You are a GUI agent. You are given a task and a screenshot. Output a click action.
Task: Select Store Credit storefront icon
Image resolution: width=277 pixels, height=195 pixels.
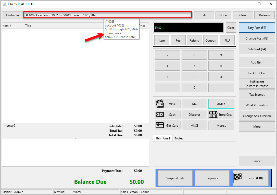click(213, 114)
